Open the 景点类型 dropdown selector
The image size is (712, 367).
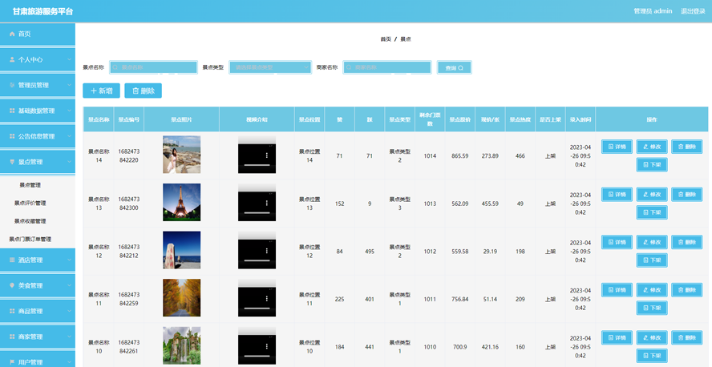click(x=270, y=67)
